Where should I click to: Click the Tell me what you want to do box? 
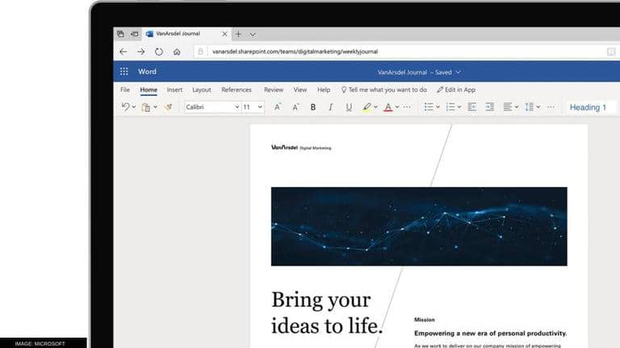[x=384, y=90]
